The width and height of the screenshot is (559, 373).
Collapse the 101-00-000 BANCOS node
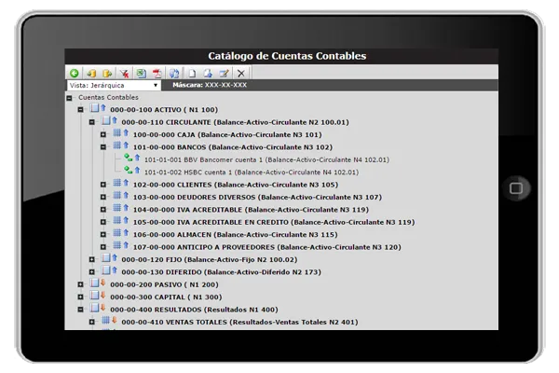[x=103, y=147]
